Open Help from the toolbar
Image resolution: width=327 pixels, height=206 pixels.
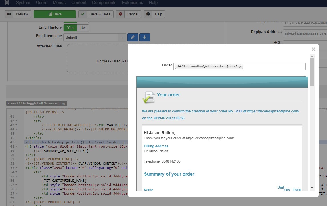pos(154,14)
